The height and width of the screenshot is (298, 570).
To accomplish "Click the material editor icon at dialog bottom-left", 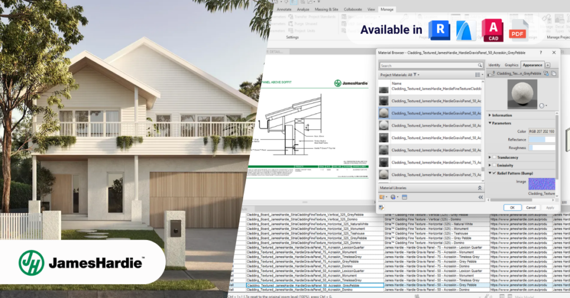I will tap(381, 207).
